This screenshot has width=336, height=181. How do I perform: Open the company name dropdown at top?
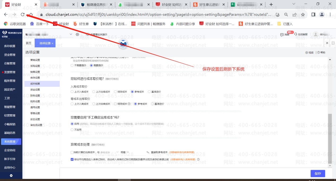point(70,34)
